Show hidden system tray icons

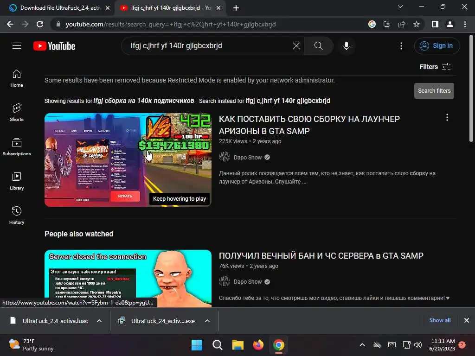pos(362,345)
